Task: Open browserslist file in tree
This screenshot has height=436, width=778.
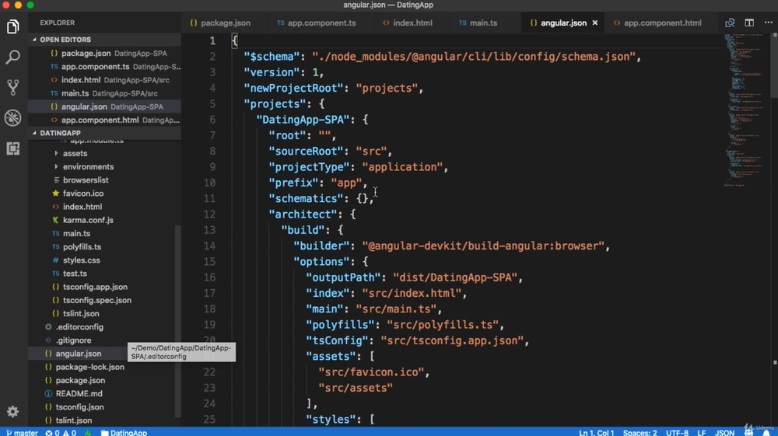Action: tap(86, 180)
